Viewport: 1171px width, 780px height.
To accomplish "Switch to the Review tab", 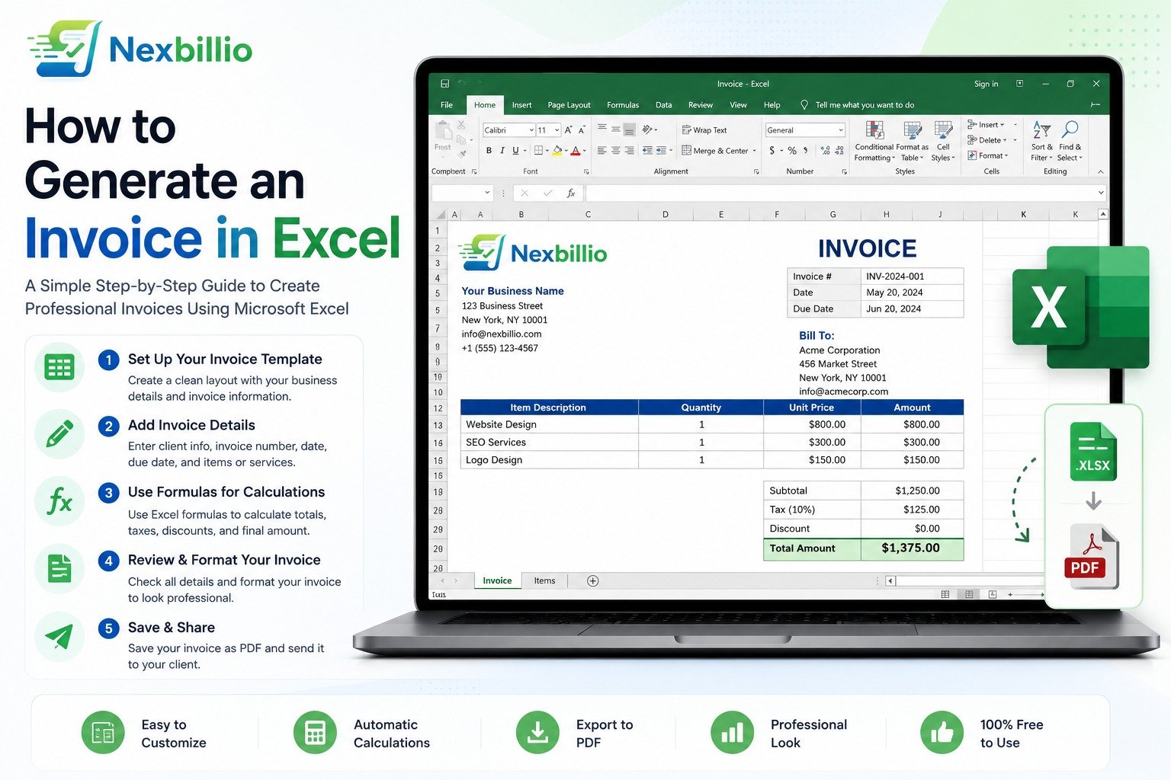I will coord(701,105).
